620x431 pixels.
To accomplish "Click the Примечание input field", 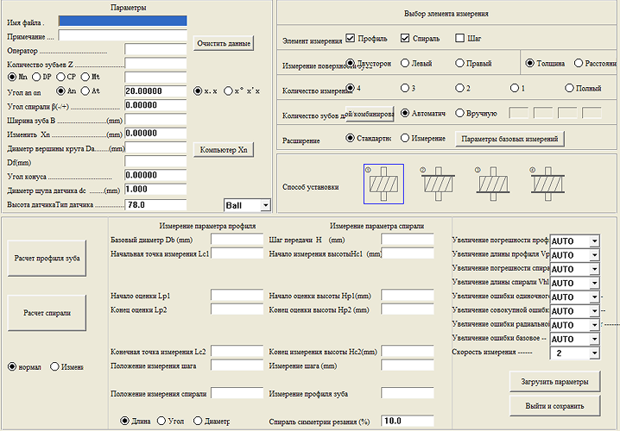I will (123, 35).
